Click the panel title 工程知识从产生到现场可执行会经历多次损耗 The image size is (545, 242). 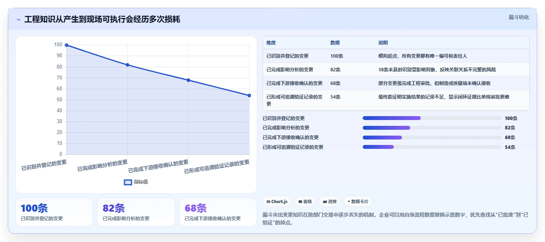pyautogui.click(x=102, y=19)
